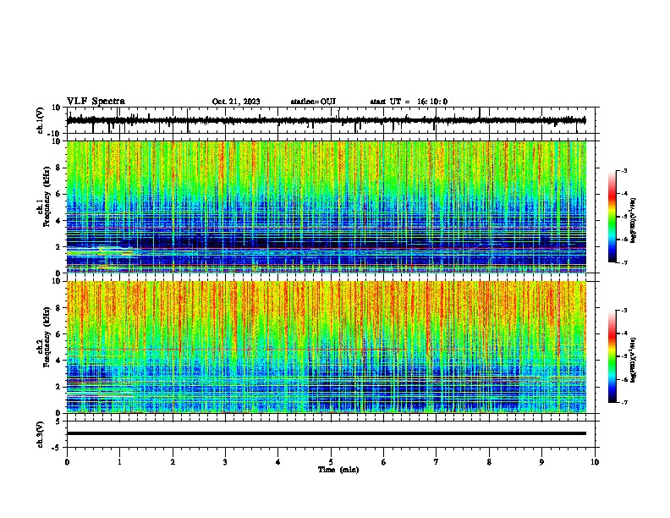Click the ch.2 "Frequency (kHz)" axis label
The image size is (670, 518).
pos(47,337)
